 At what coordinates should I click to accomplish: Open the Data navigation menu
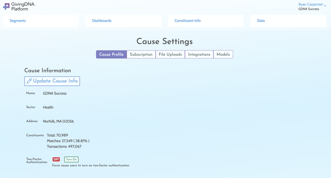261,21
